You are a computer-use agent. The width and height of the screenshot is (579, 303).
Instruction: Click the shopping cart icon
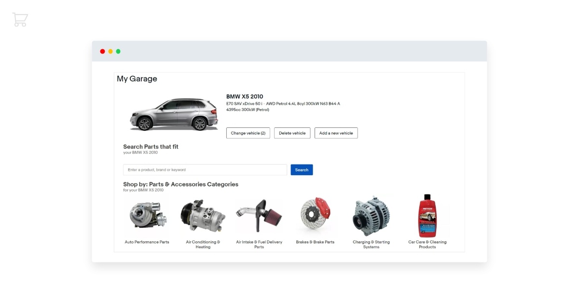(x=20, y=19)
